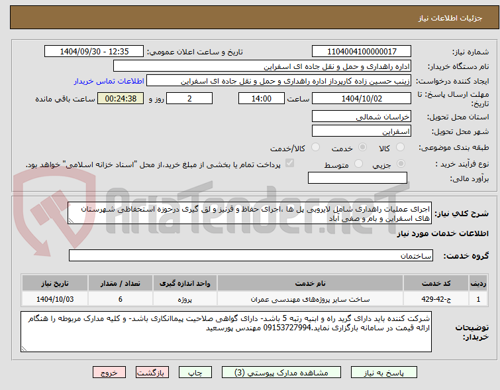Click the جزئیات اطلاعات نیاز header title
Screen dimensions: 500x390
pos(450,18)
